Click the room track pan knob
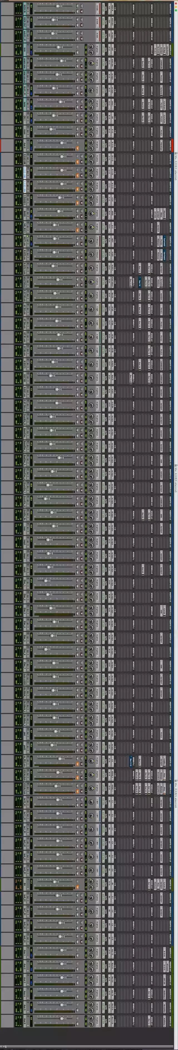 pyautogui.click(x=92, y=128)
